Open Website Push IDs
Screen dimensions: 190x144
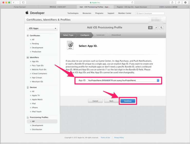point(39,70)
